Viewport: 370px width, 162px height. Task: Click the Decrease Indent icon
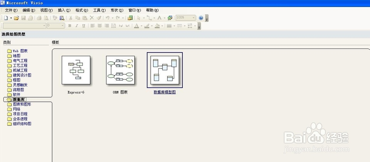(x=121, y=26)
